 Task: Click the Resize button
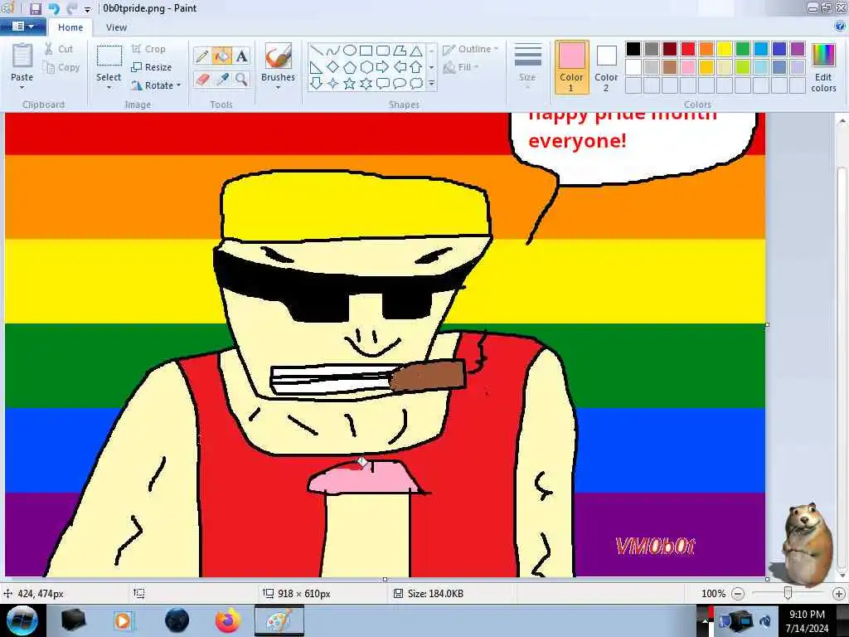[x=152, y=67]
